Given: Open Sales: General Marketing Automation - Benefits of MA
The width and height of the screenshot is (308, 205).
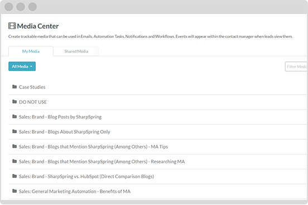Looking at the screenshot, I should [75, 192].
